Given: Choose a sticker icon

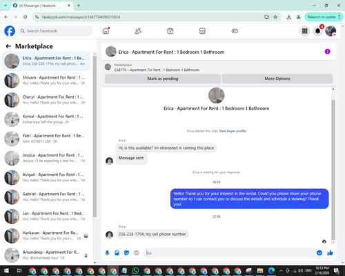Looking at the screenshot, I should (126, 253).
